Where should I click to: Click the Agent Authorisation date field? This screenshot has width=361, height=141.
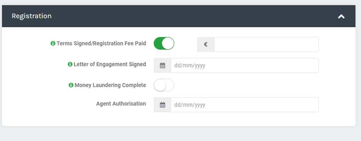[x=245, y=105]
